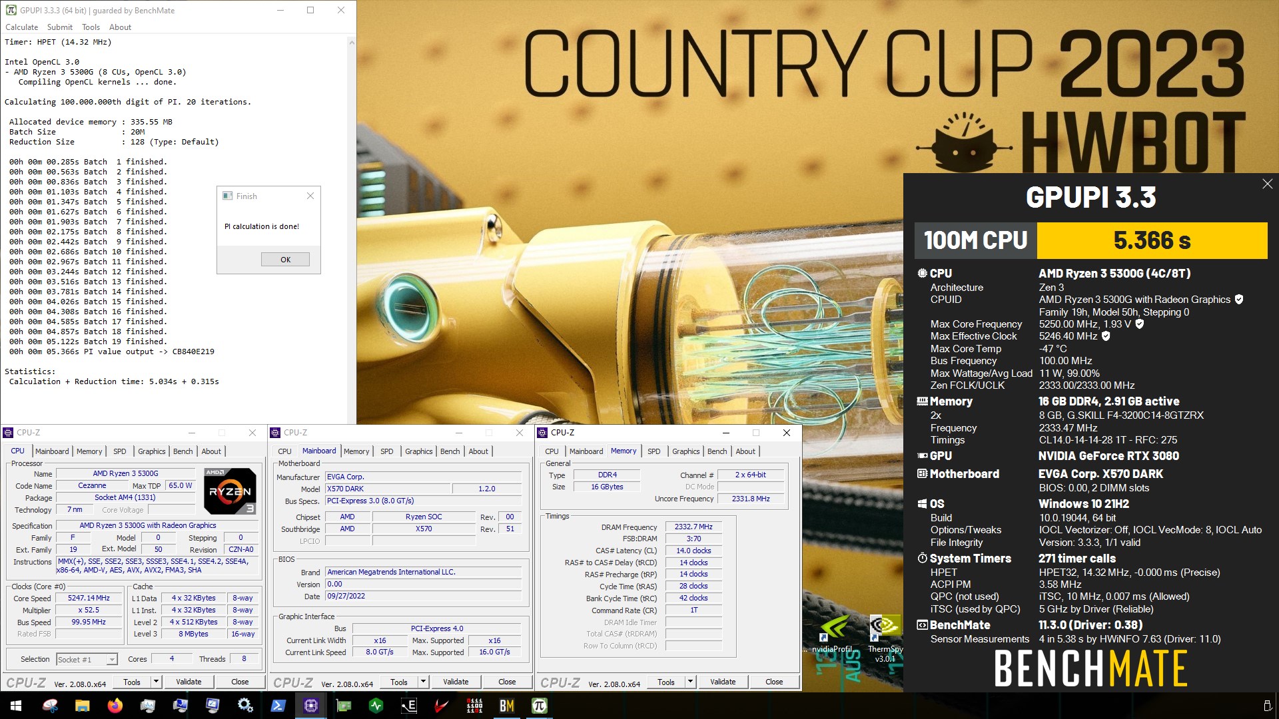
Task: Open the Submit menu in GPUPI
Action: click(60, 27)
